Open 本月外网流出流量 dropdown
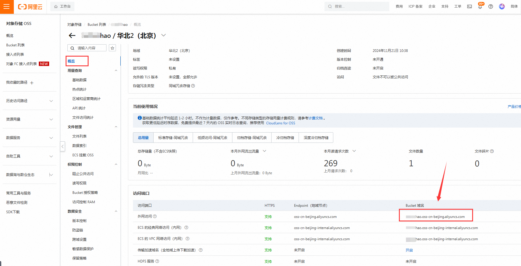521x266 pixels. pos(264,151)
